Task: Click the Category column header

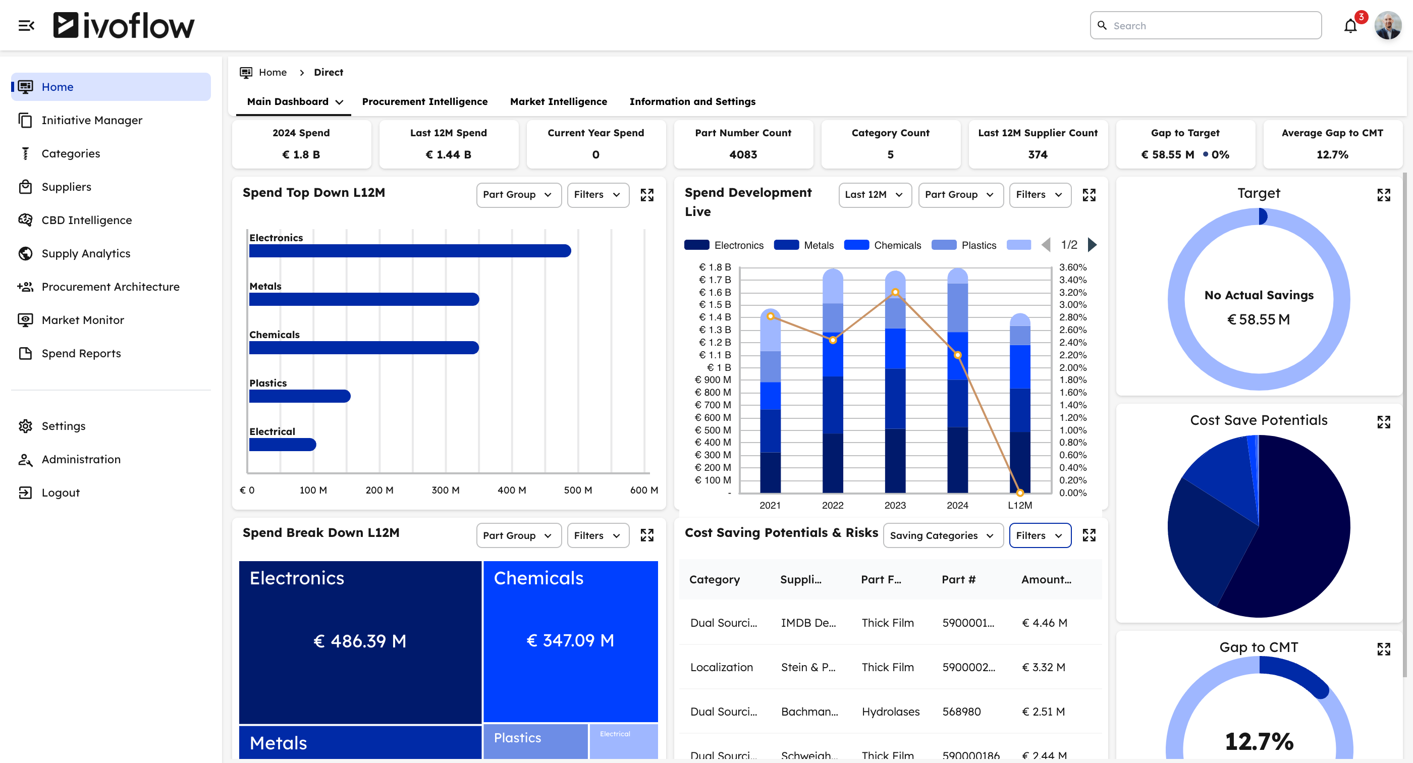Action: point(714,579)
